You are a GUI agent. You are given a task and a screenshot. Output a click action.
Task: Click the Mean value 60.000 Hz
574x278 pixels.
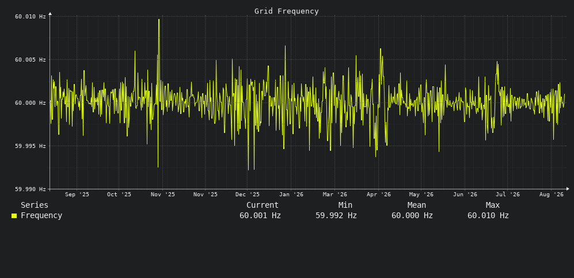tap(412, 215)
